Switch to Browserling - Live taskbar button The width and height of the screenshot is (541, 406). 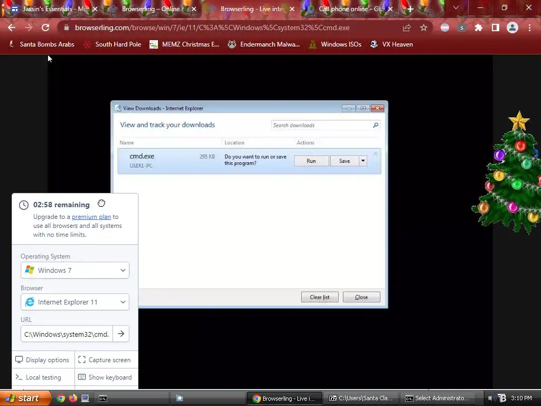point(284,399)
